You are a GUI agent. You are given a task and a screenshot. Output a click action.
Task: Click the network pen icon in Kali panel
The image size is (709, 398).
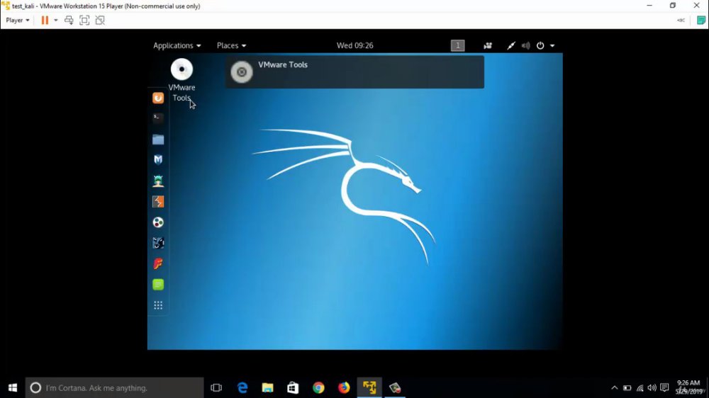(x=511, y=45)
